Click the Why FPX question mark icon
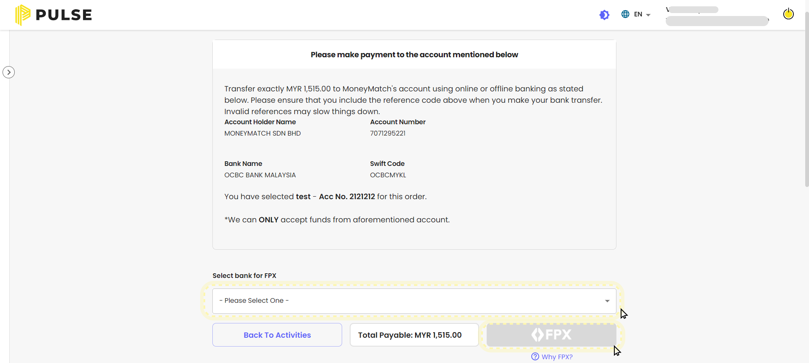This screenshot has width=809, height=363. tap(535, 357)
